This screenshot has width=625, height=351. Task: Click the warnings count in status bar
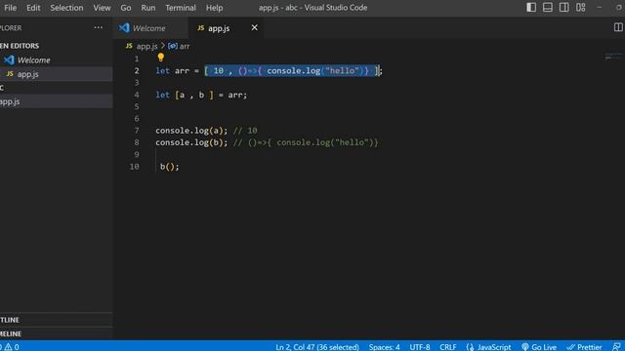[x=12, y=347]
